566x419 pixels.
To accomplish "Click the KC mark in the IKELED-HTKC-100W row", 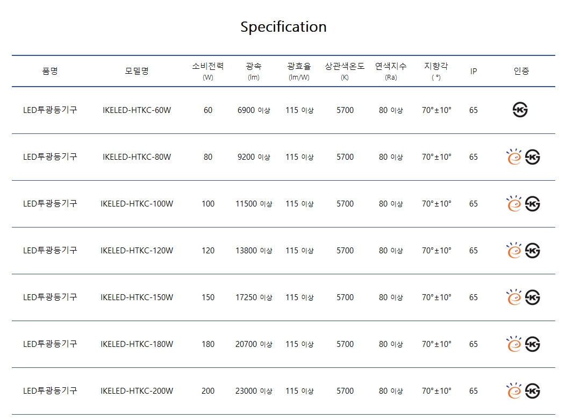I will click(x=533, y=204).
